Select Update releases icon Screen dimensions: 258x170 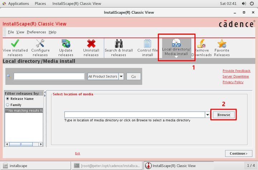pyautogui.click(x=66, y=44)
